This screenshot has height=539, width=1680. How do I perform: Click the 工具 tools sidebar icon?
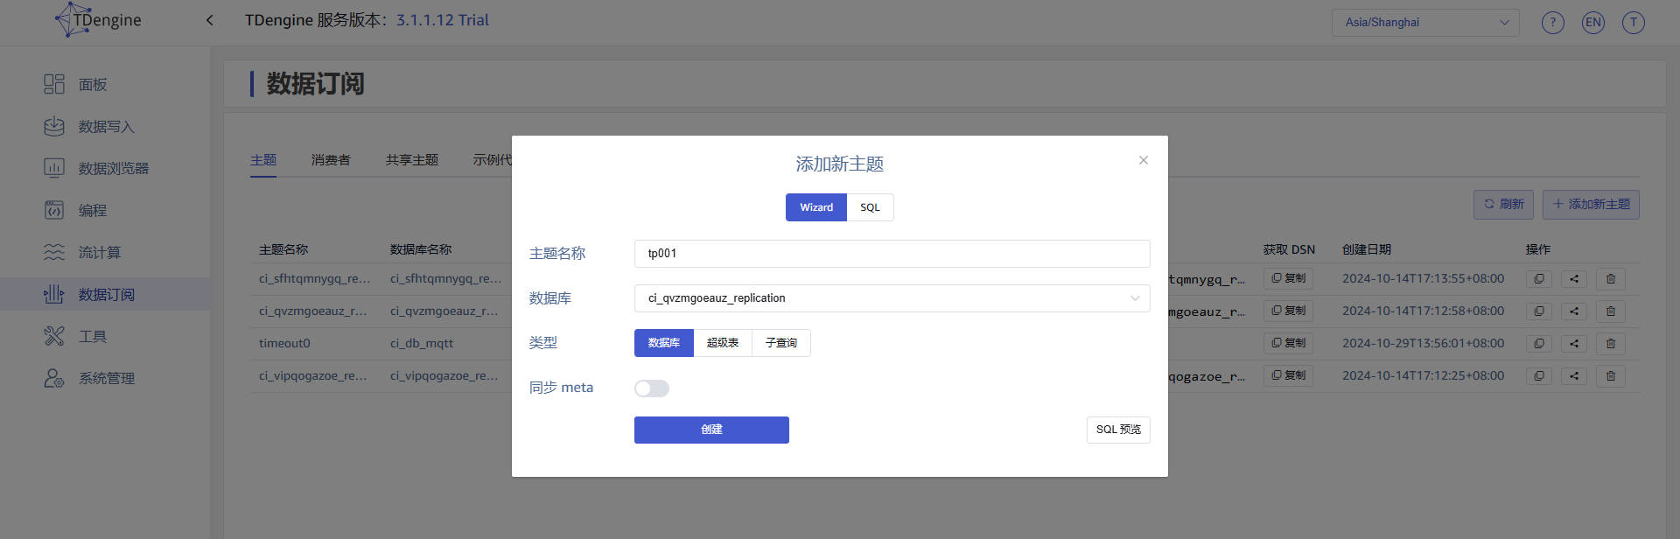pyautogui.click(x=54, y=336)
